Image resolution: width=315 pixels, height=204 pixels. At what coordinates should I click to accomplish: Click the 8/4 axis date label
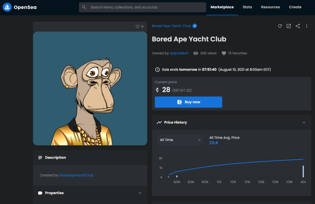tap(303, 182)
